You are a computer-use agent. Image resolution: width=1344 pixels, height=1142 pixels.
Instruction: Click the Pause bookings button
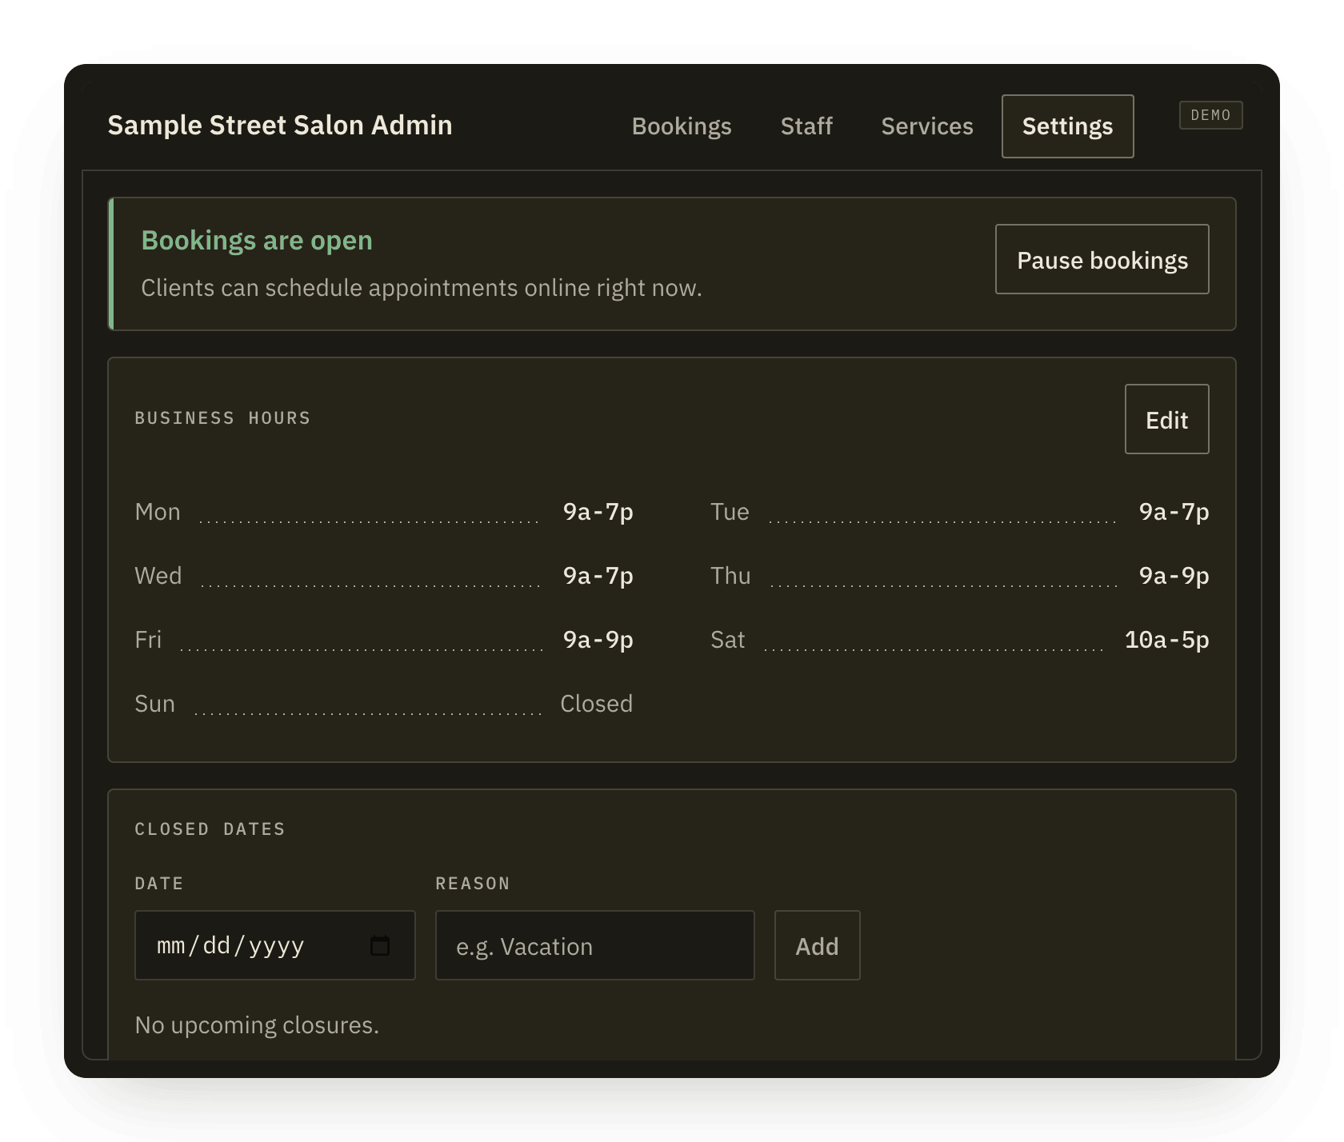[1102, 259]
